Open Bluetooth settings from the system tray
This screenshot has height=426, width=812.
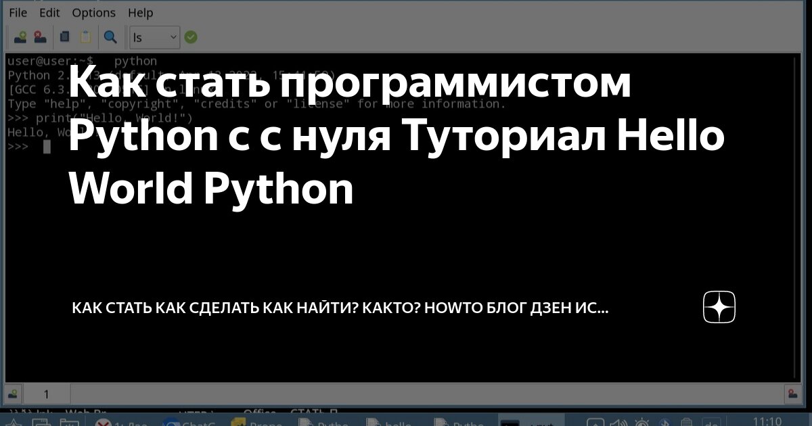pos(664,421)
